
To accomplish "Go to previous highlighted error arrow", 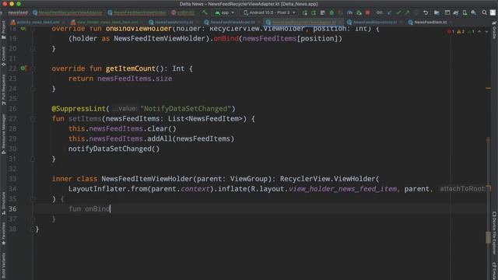I will pos(479,31).
